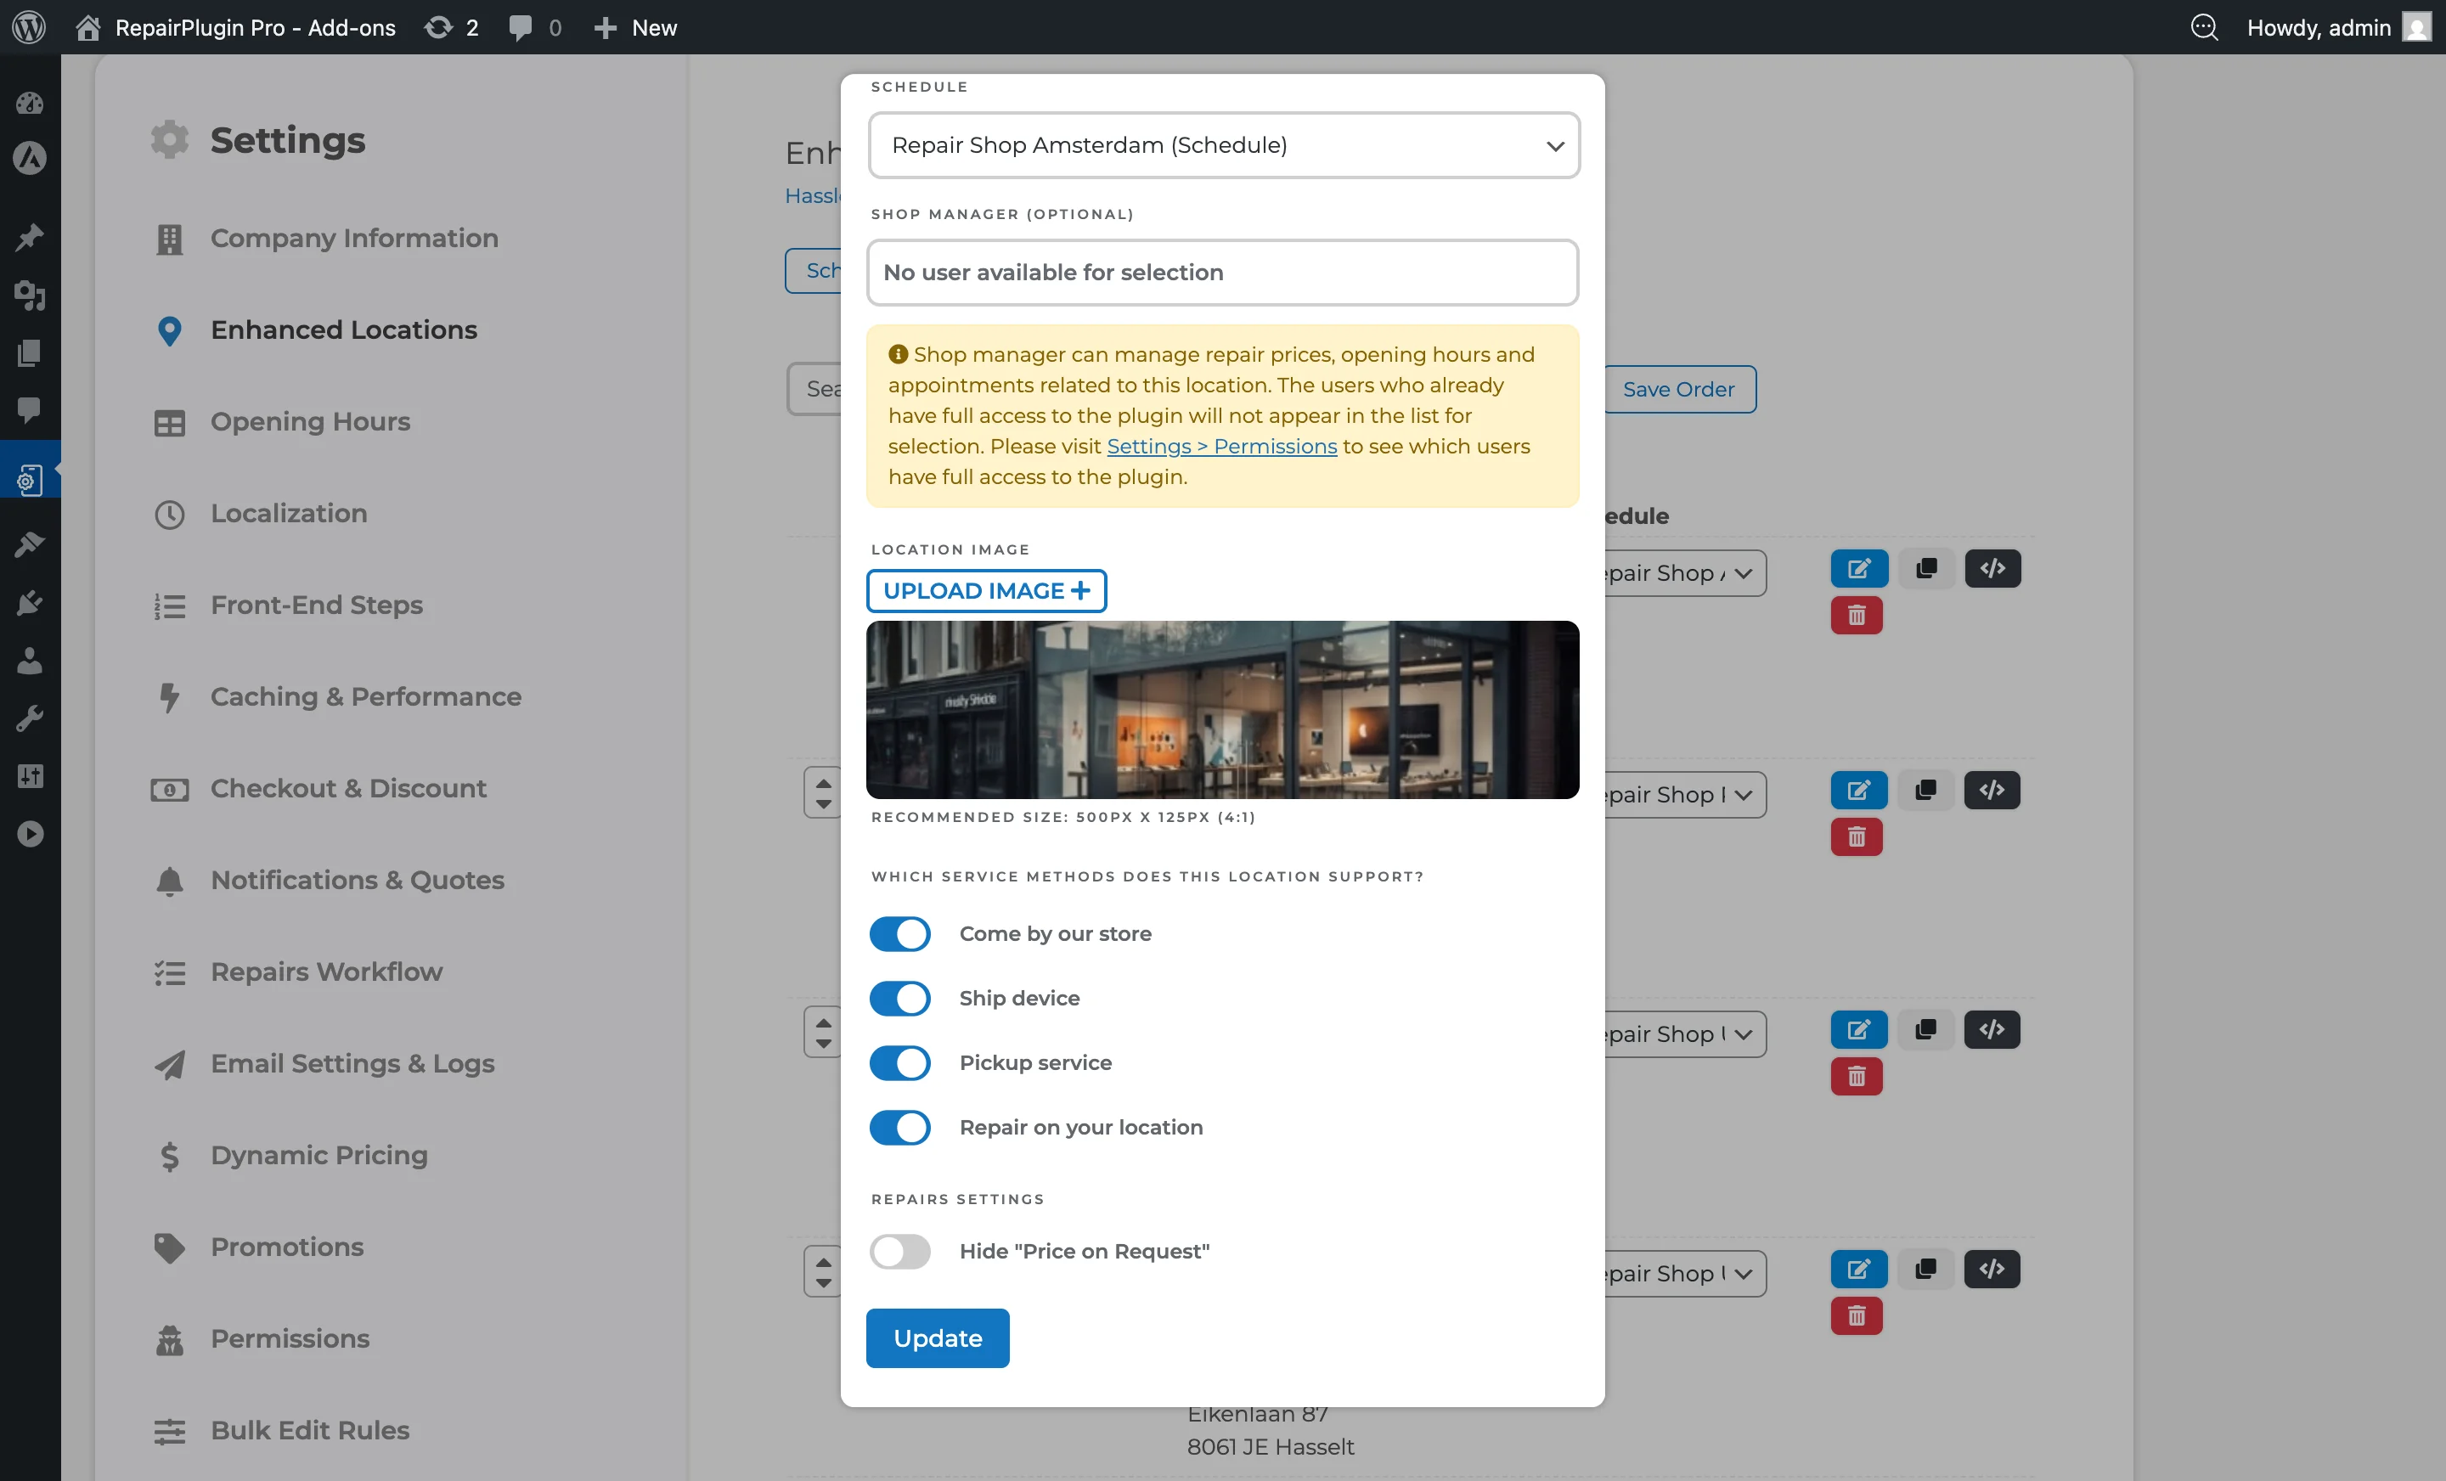Click the Shop Manager selection field

1222,272
